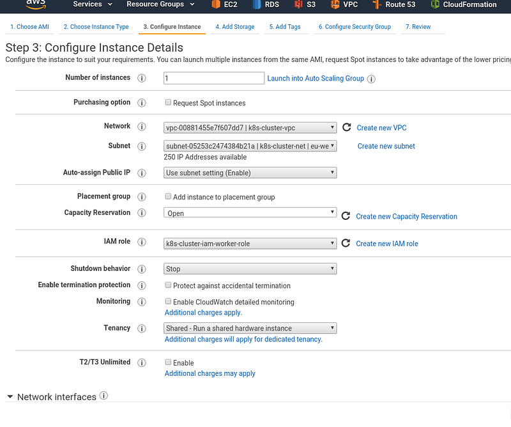Viewport: 511px width, 427px height.
Task: Show info for Number of instances
Action: click(141, 78)
